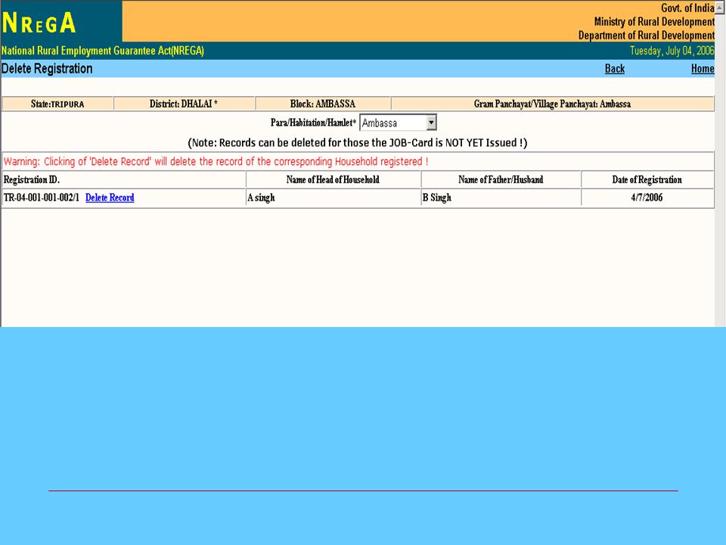Click the NREGA logo

39,22
